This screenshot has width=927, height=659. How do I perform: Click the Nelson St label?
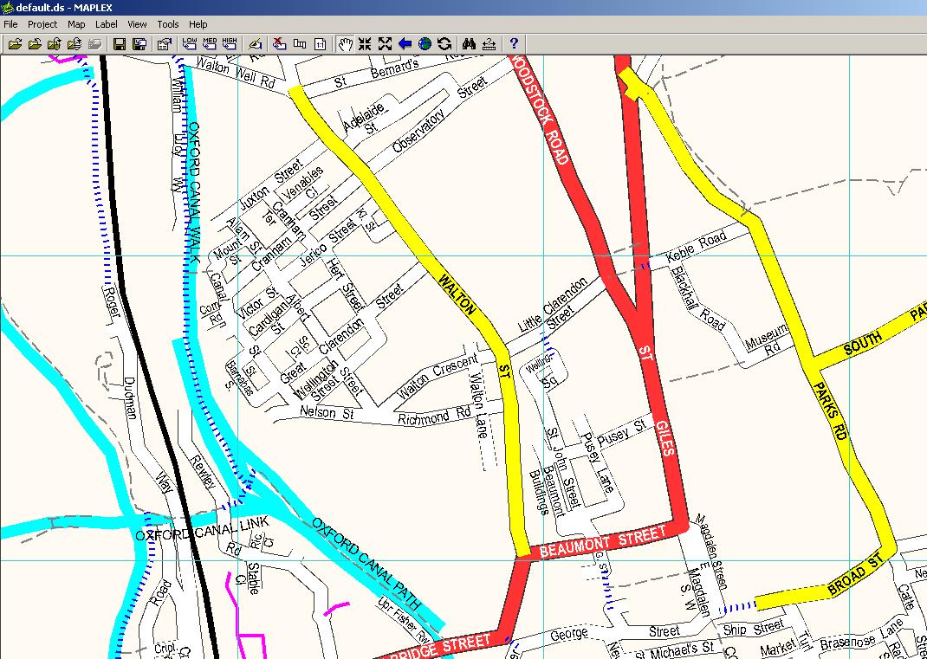327,412
